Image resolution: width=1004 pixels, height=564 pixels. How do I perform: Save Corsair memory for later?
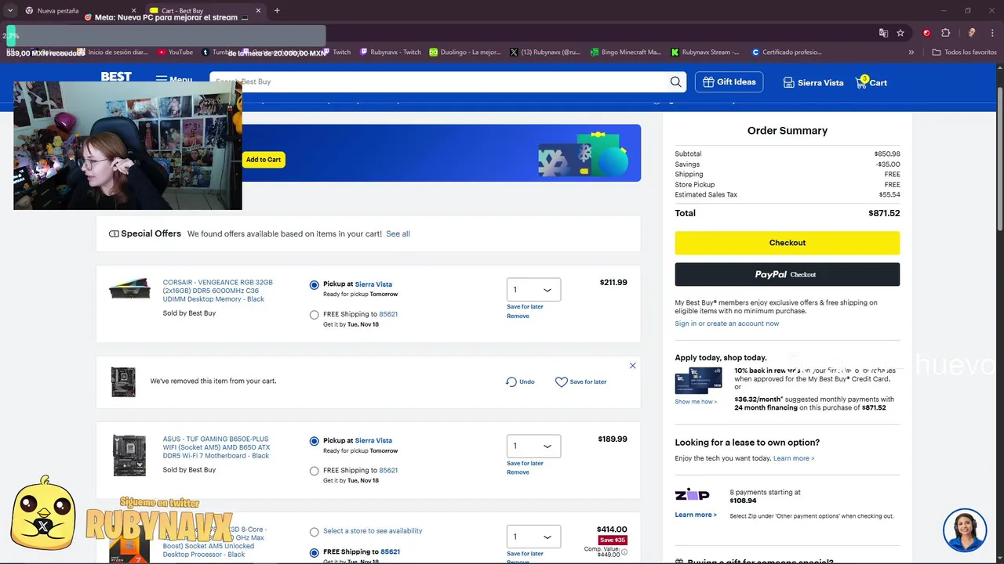pyautogui.click(x=525, y=306)
